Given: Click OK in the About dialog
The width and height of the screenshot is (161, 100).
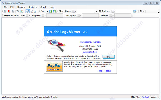Looking at the screenshot, I should (x=108, y=57).
